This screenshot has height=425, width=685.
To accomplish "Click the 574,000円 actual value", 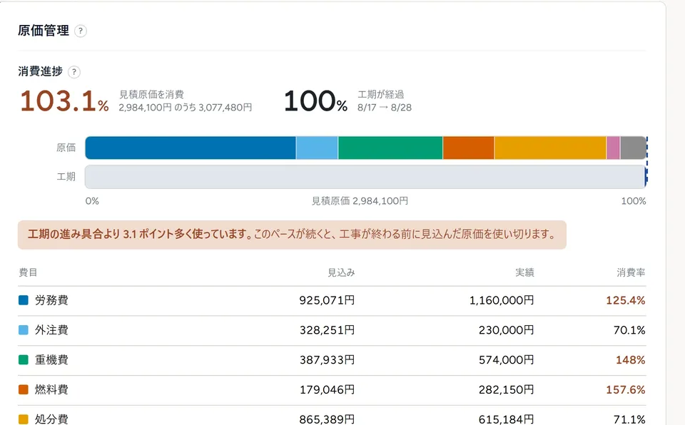I will [507, 359].
